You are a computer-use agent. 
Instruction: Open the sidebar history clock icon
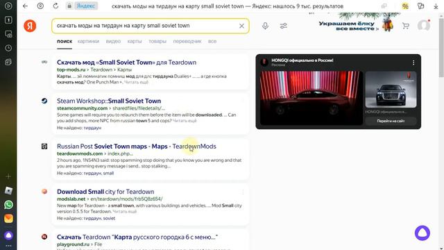tap(8, 48)
